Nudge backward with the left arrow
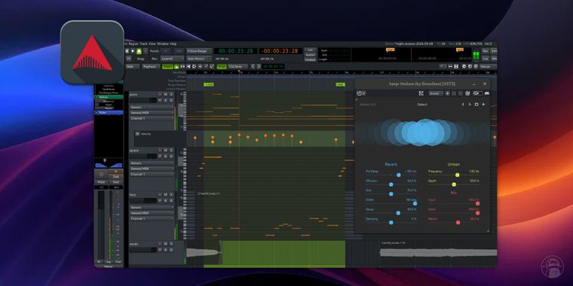This screenshot has height=286, width=573. 253,66
